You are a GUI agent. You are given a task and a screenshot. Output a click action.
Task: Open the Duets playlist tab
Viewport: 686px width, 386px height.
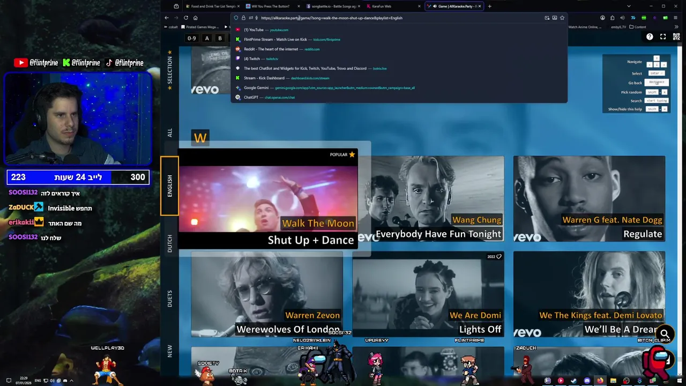169,299
